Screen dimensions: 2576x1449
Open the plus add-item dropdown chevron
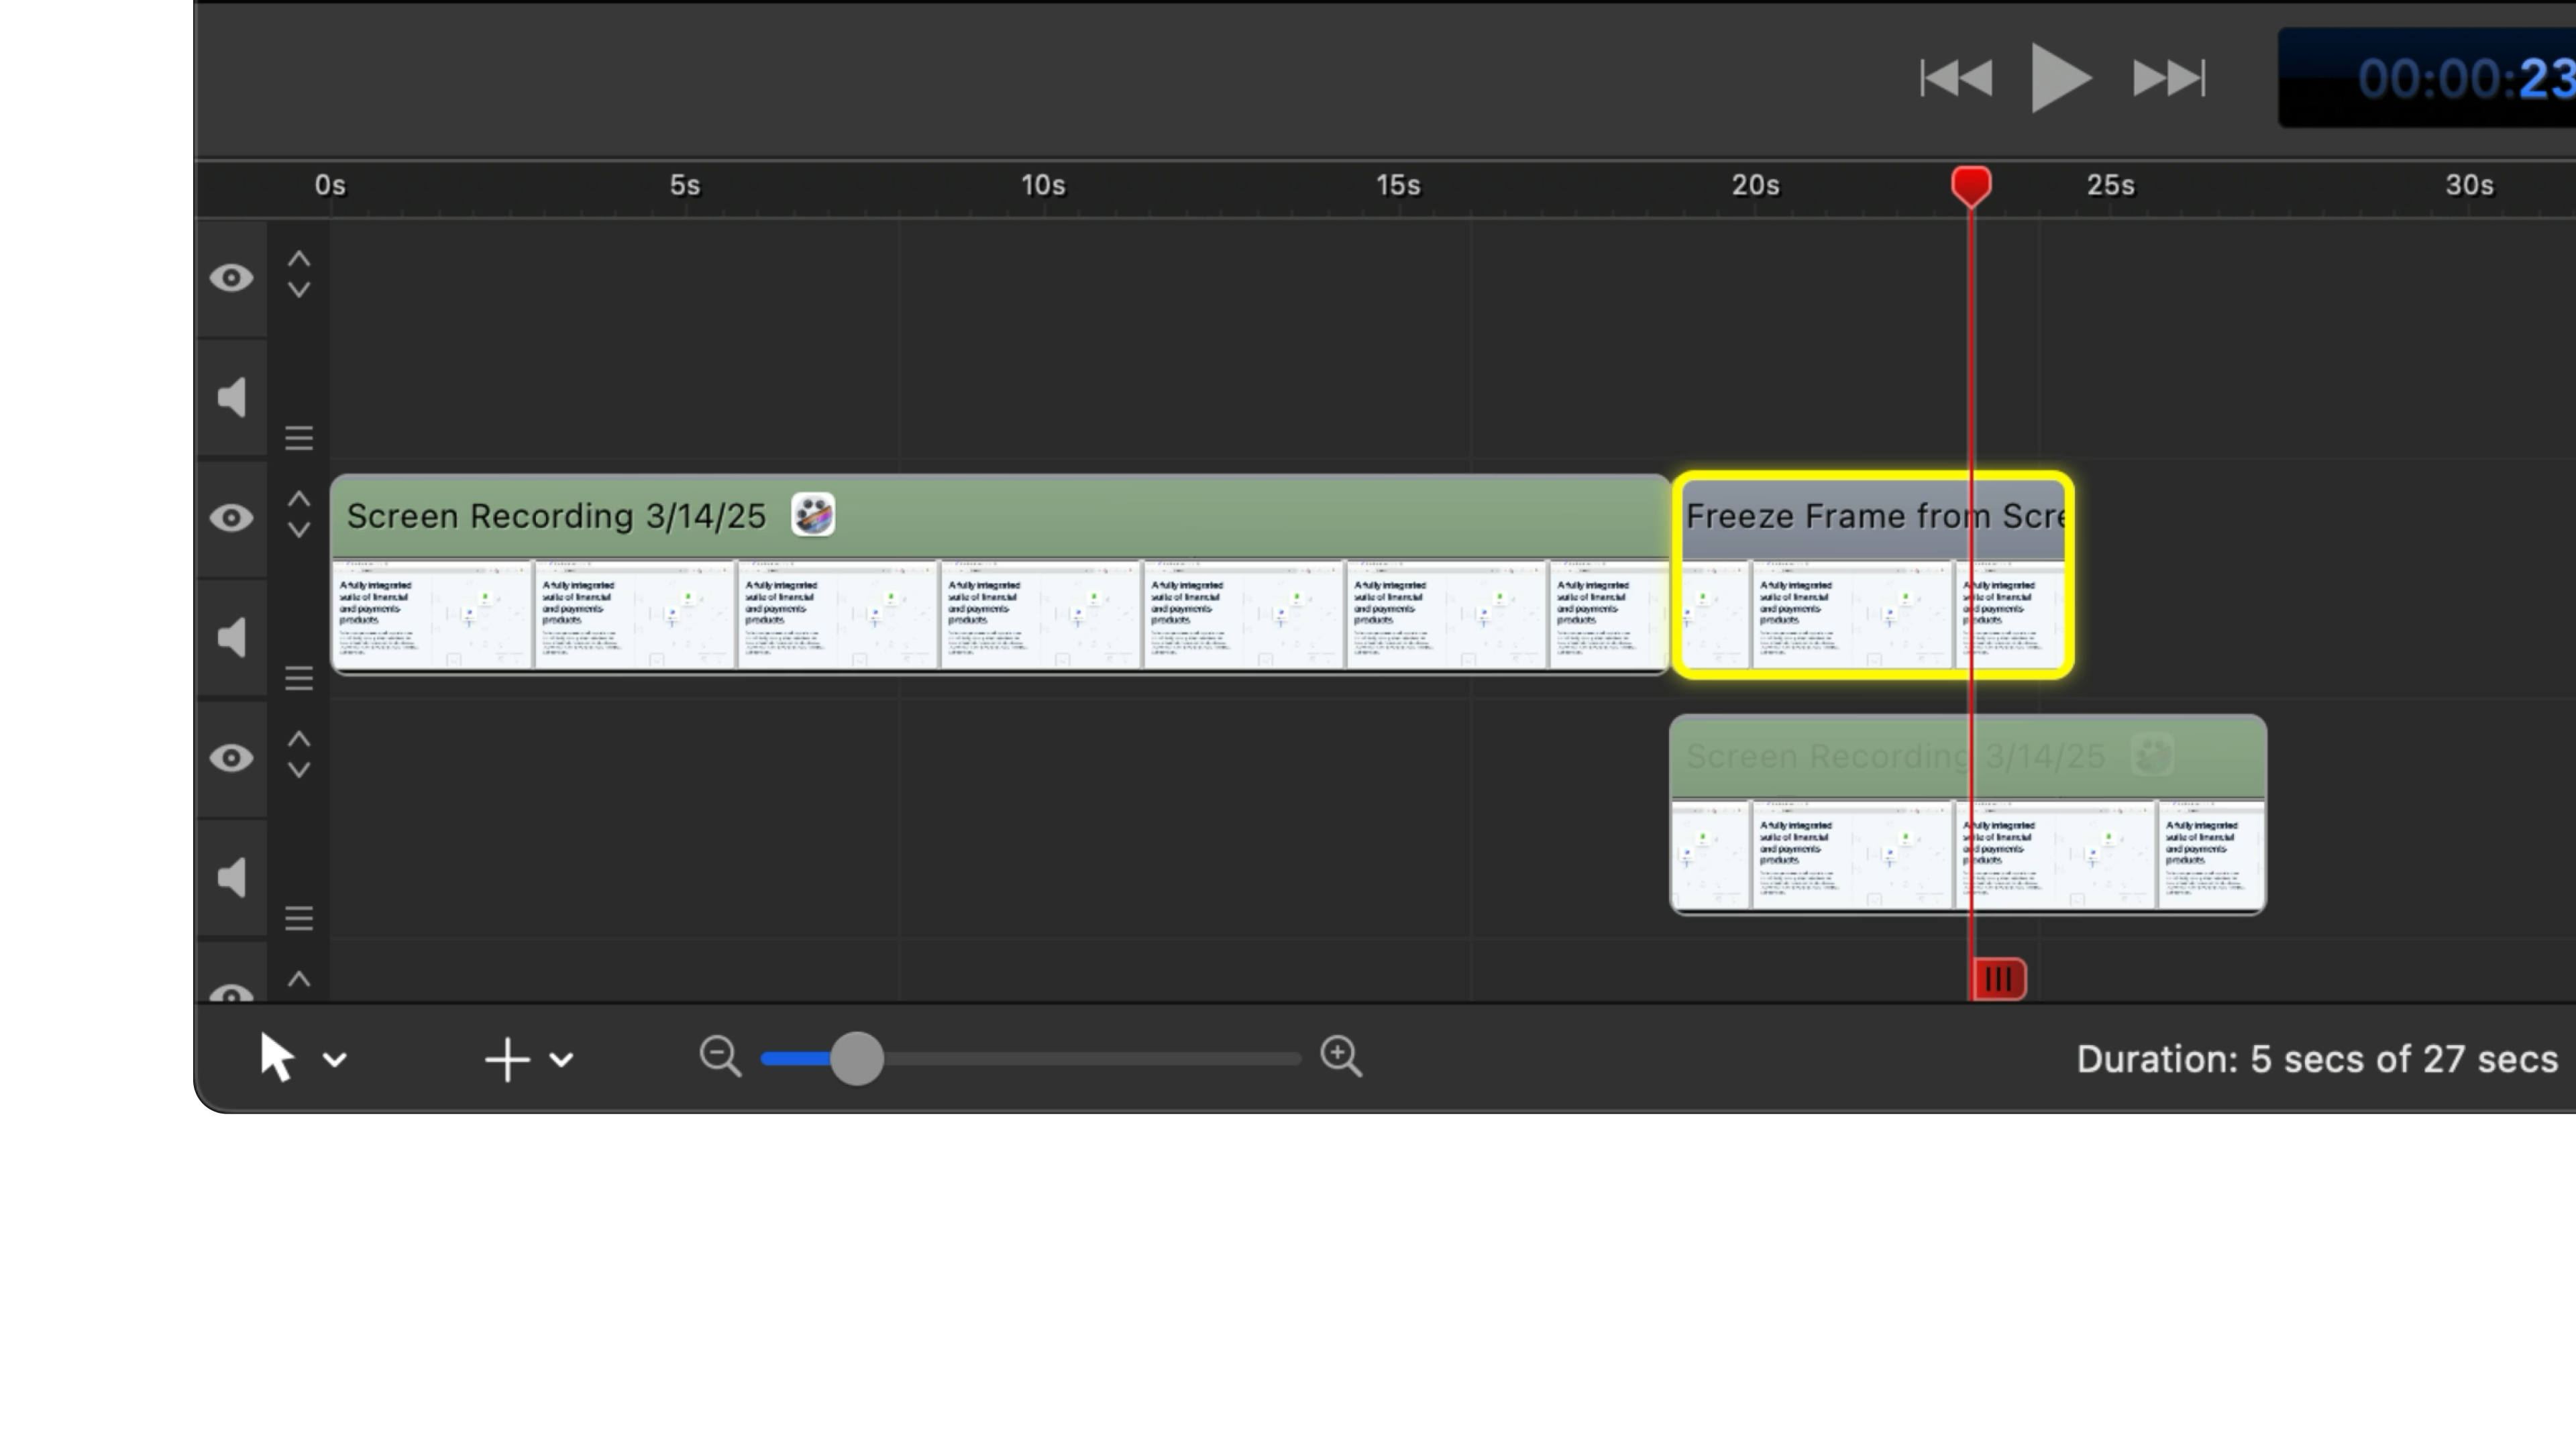561,1060
